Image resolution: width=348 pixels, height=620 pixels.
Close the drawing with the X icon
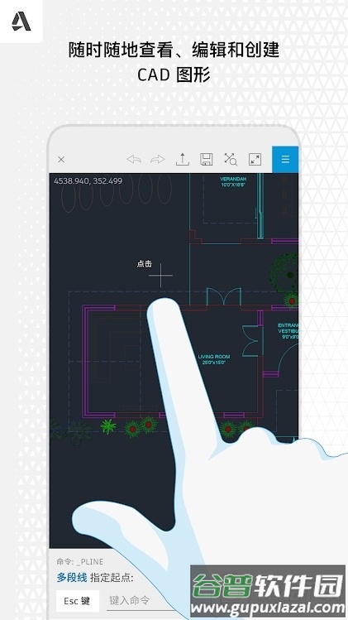(x=61, y=160)
